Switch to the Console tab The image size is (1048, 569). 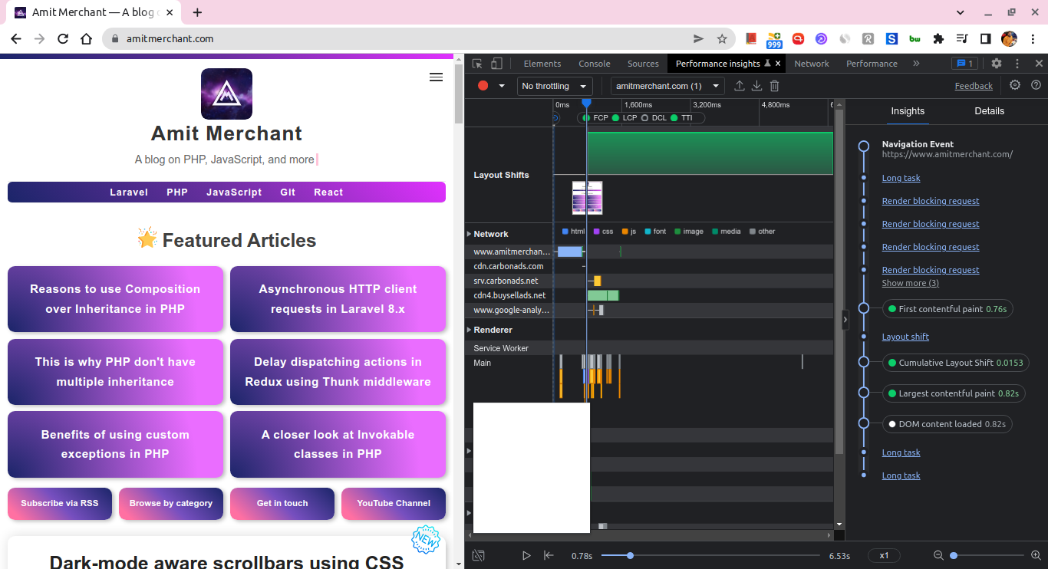(x=595, y=64)
